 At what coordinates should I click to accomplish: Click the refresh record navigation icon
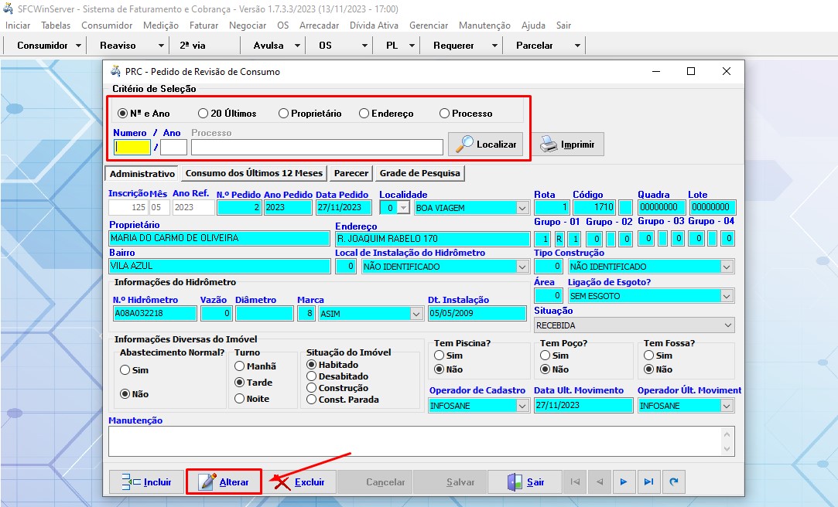coord(674,481)
